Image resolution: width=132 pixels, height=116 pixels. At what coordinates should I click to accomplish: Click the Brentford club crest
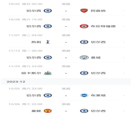84,26
